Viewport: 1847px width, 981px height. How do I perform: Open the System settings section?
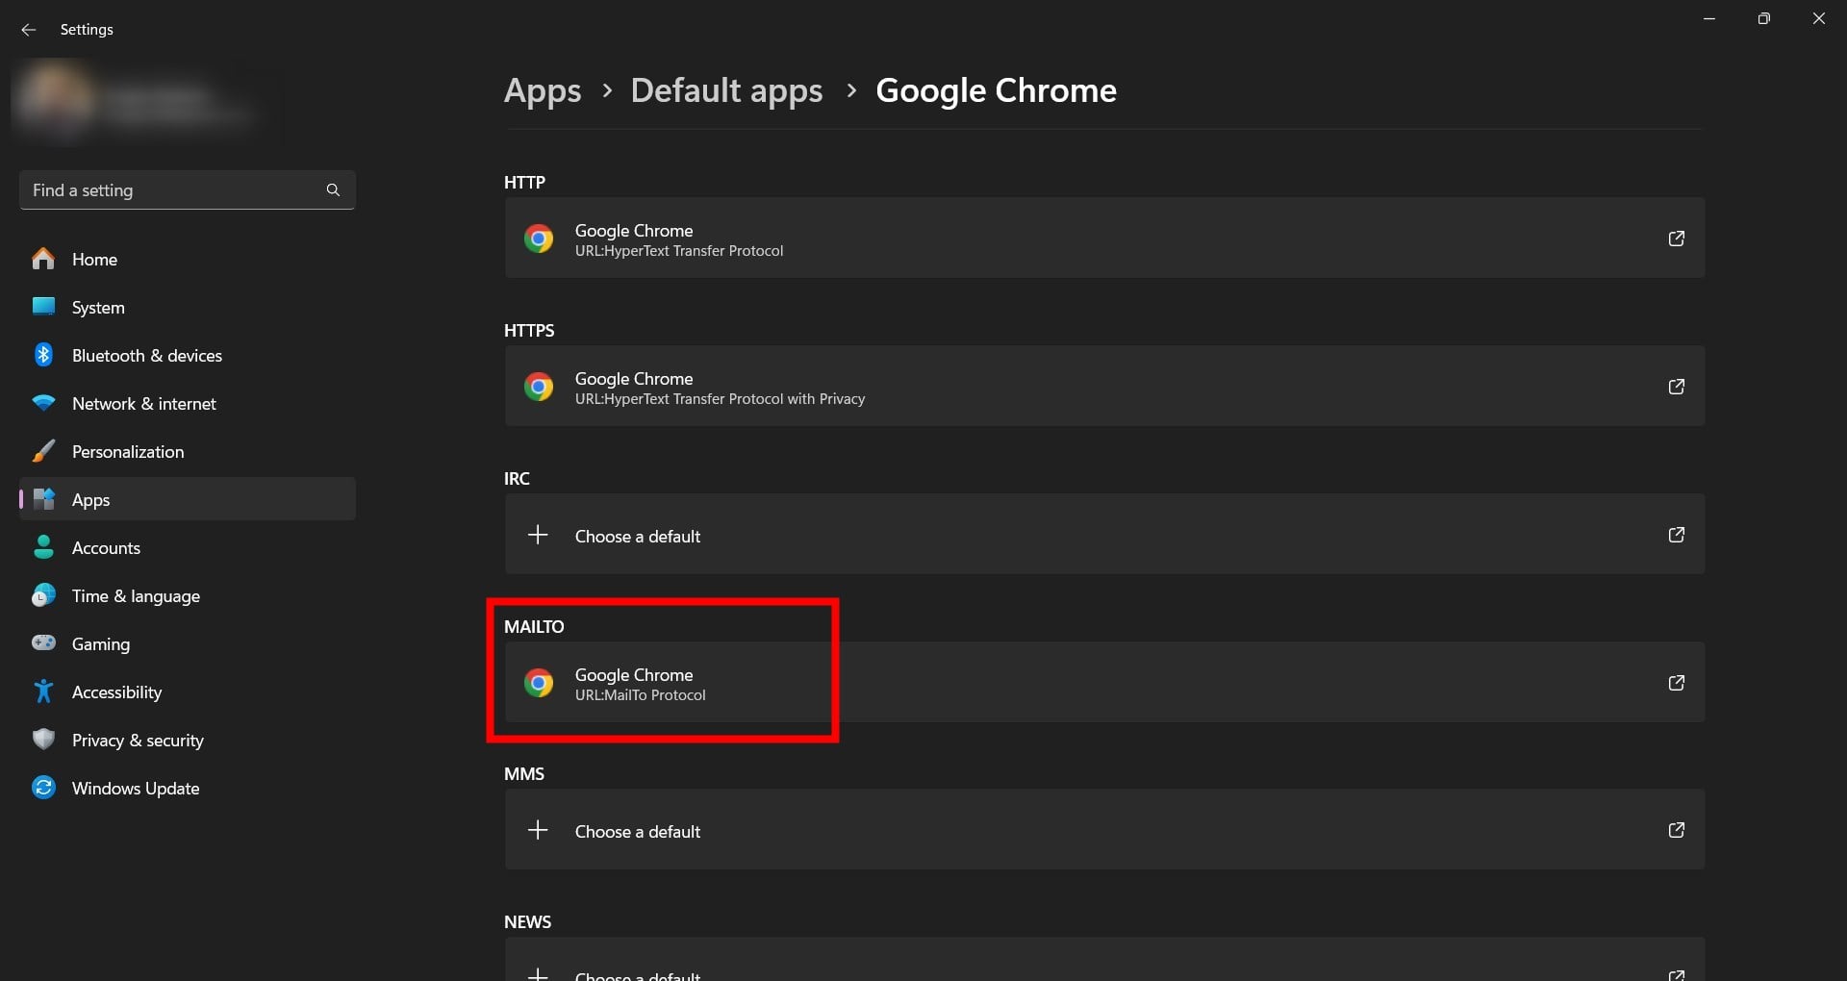click(188, 307)
